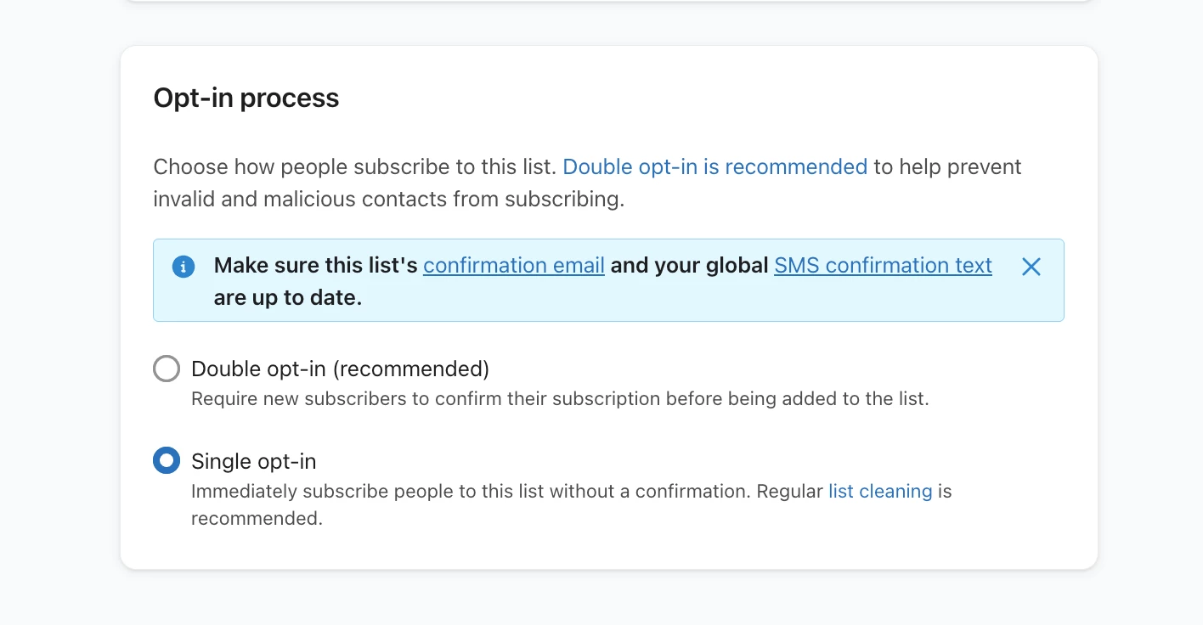Click the "Single opt-in" label text
1203x625 pixels.
[x=254, y=461]
